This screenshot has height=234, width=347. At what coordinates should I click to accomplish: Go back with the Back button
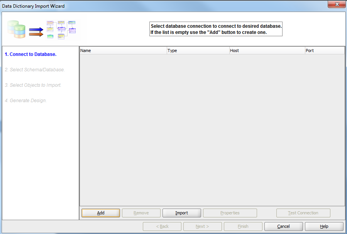pos(162,226)
